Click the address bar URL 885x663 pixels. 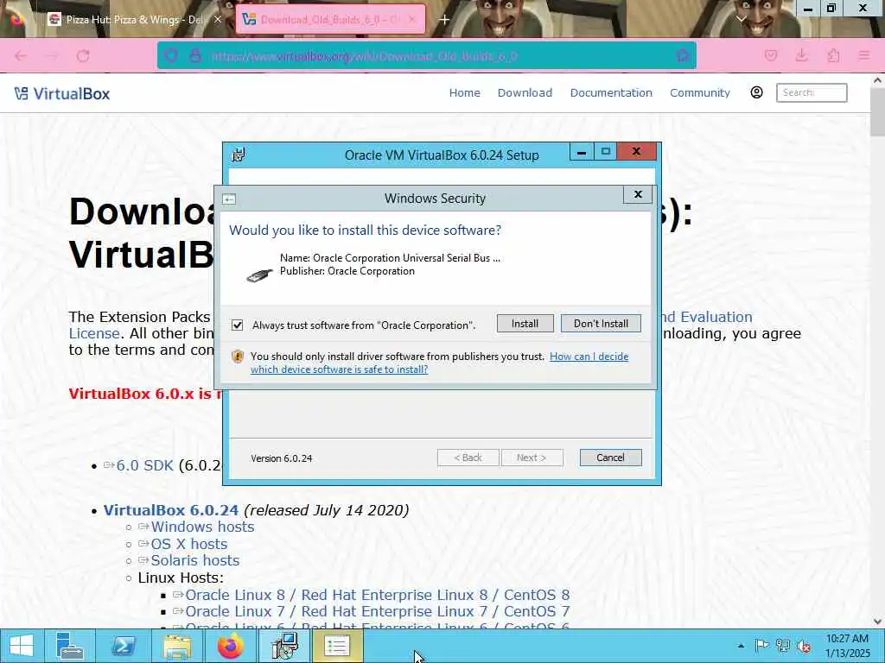(364, 56)
